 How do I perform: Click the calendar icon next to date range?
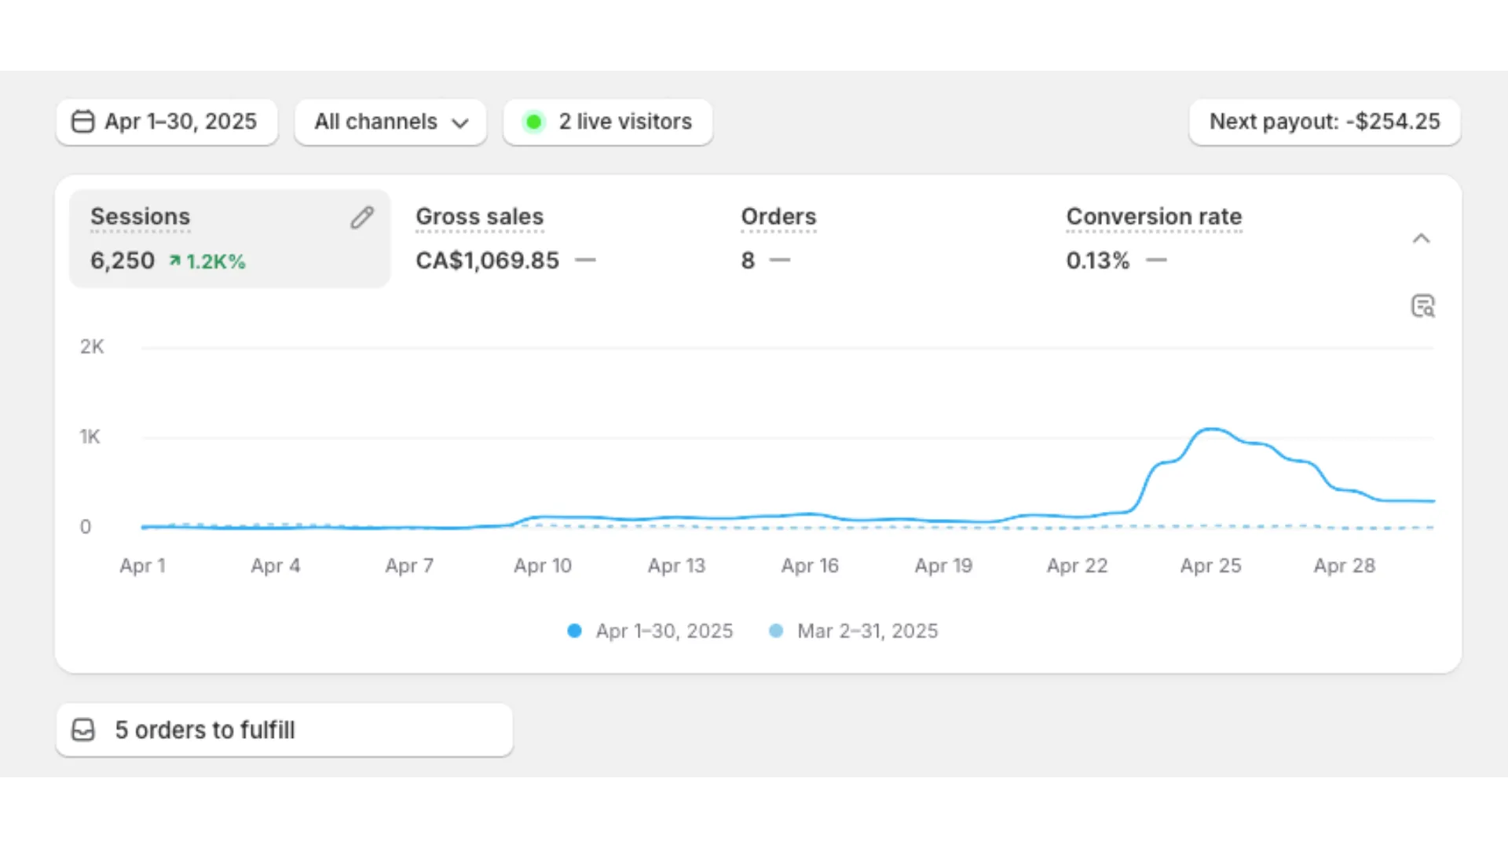click(x=82, y=122)
